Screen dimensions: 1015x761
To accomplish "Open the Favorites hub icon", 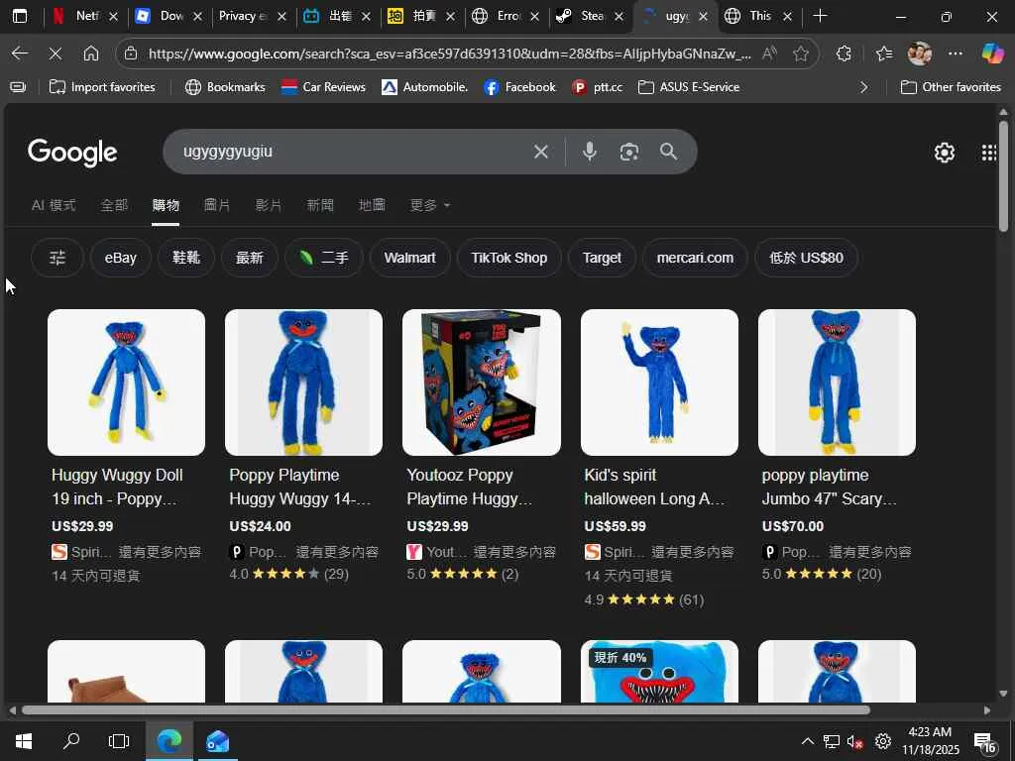I will point(883,54).
